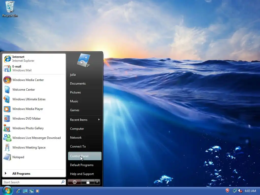Expand the Recent Items submenu
260x195 pixels.
[x=85, y=120]
